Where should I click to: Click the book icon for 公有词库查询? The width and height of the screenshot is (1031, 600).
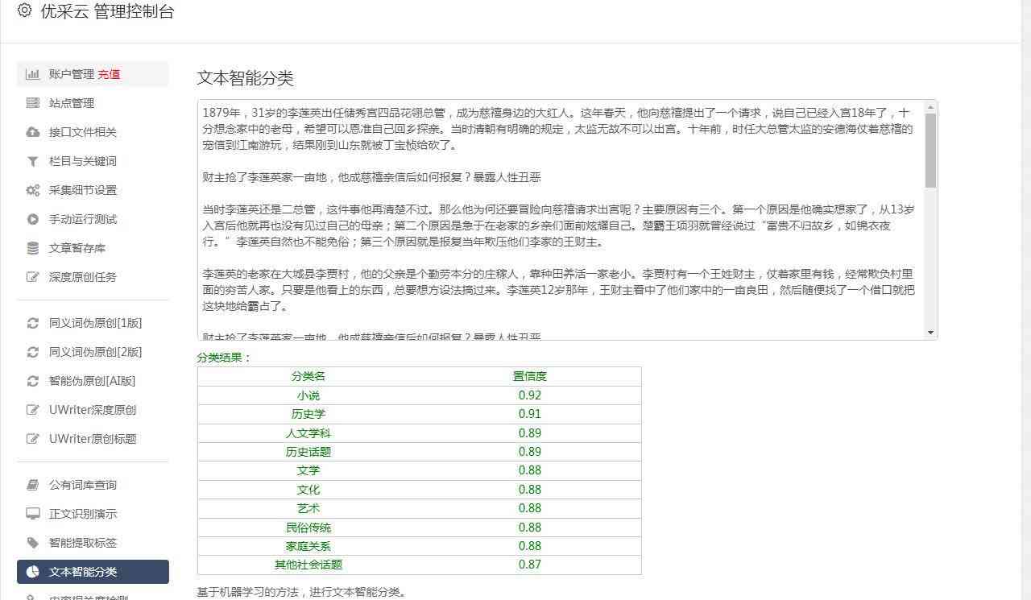point(32,485)
